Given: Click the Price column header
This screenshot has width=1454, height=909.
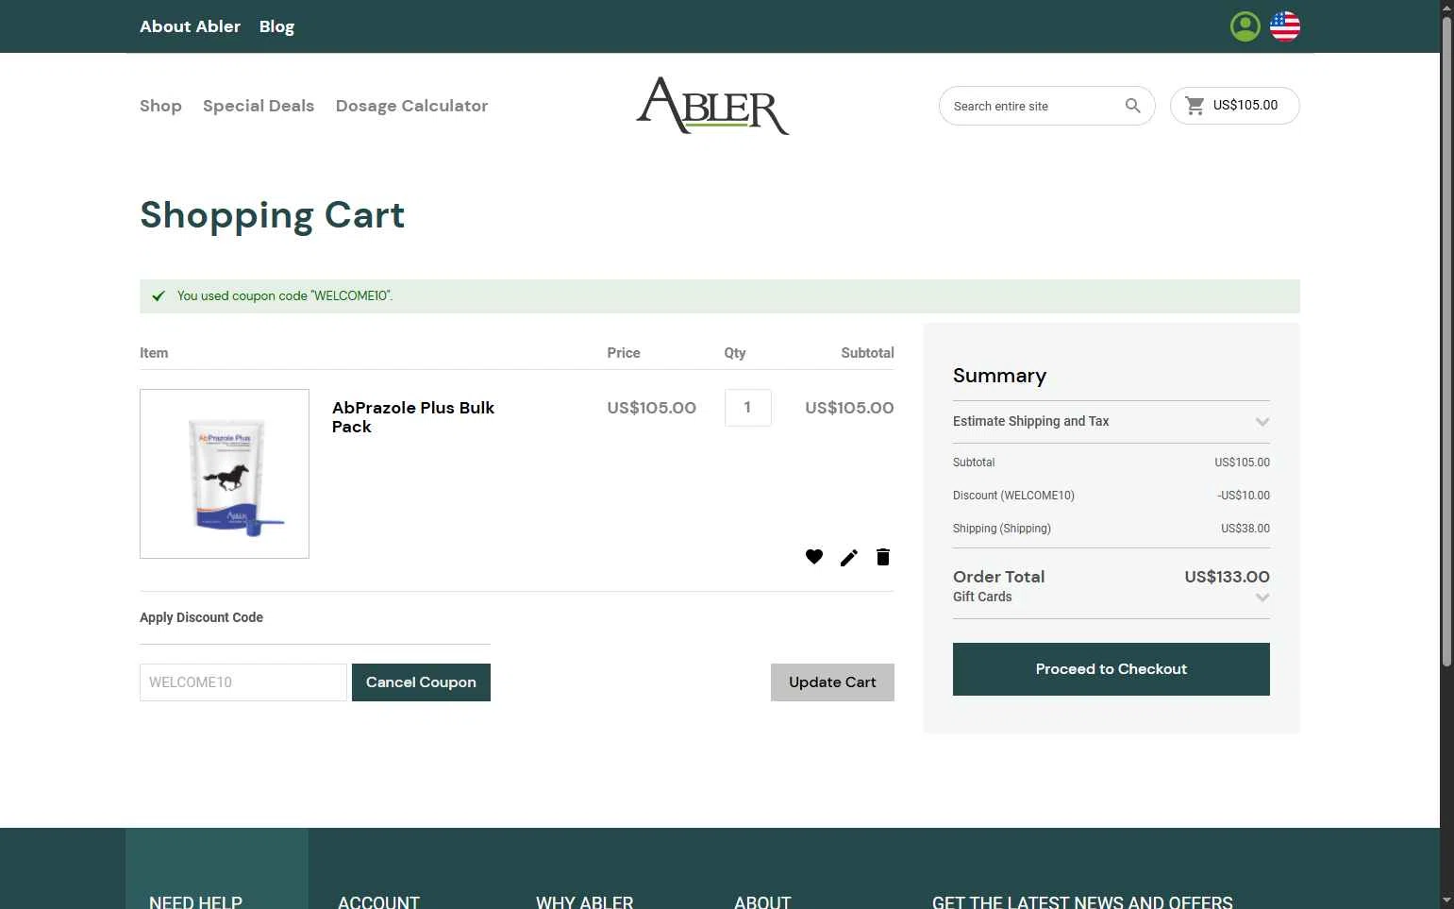Looking at the screenshot, I should coord(624,353).
